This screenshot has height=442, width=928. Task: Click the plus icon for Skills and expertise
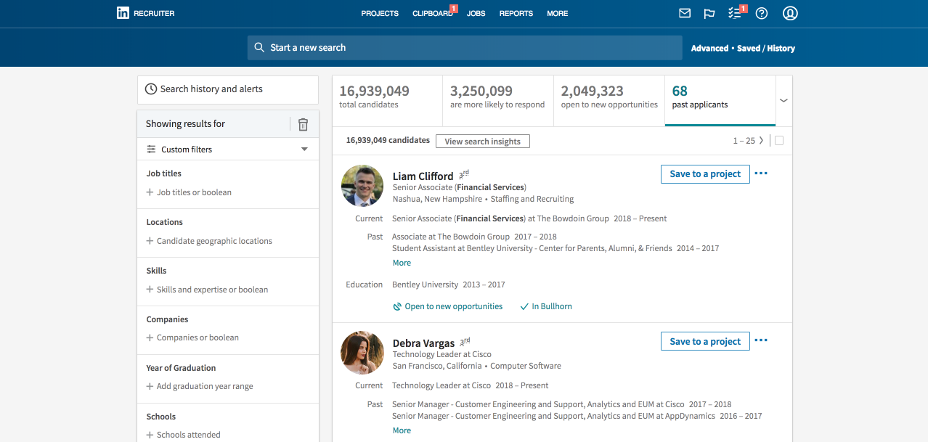(x=150, y=290)
